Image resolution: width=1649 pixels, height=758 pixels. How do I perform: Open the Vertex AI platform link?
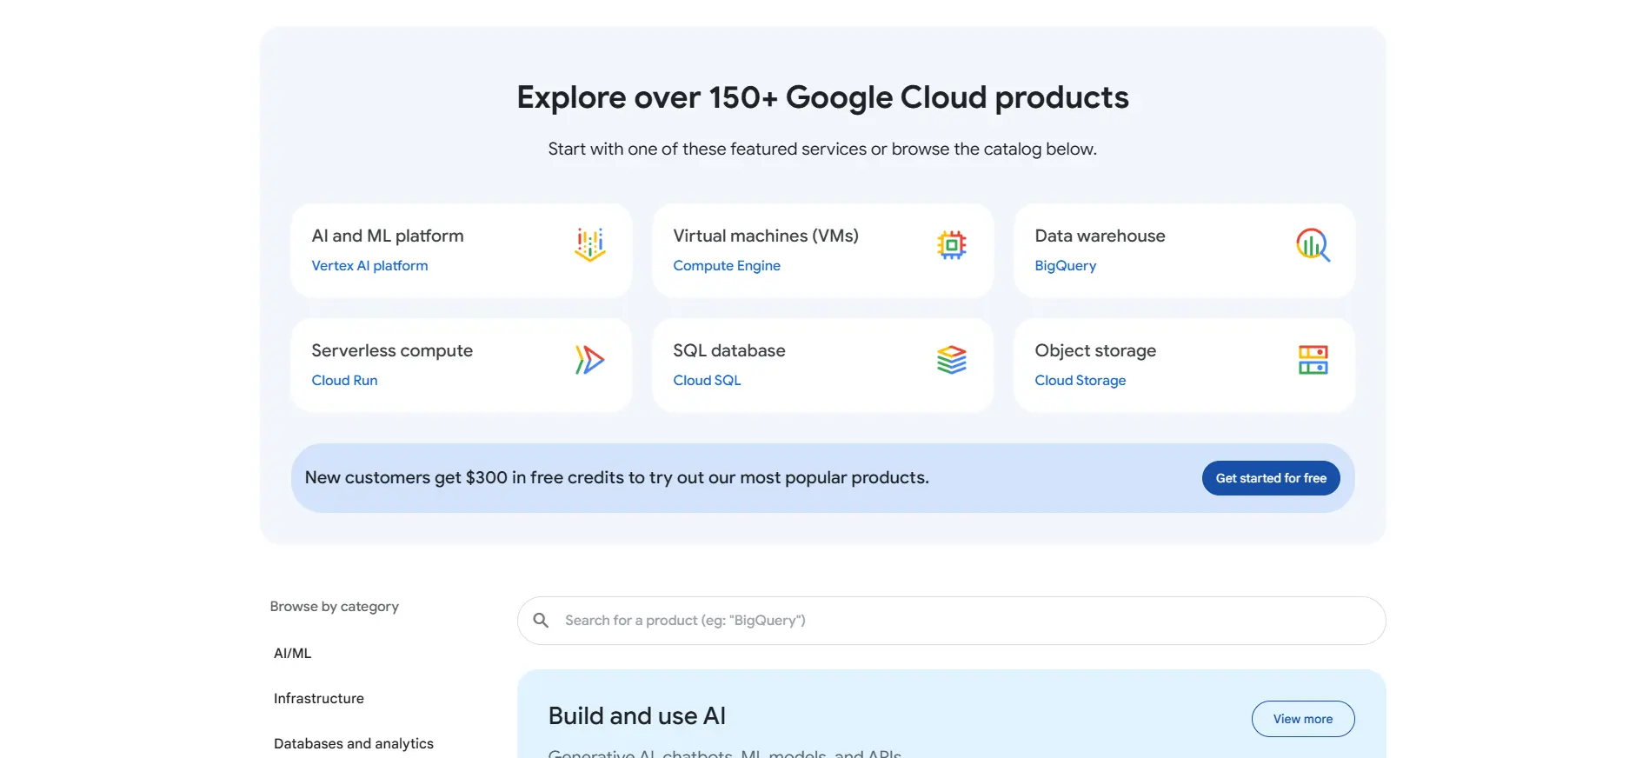369,266
